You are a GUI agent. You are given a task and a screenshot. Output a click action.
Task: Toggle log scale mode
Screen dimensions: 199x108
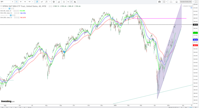186,107
